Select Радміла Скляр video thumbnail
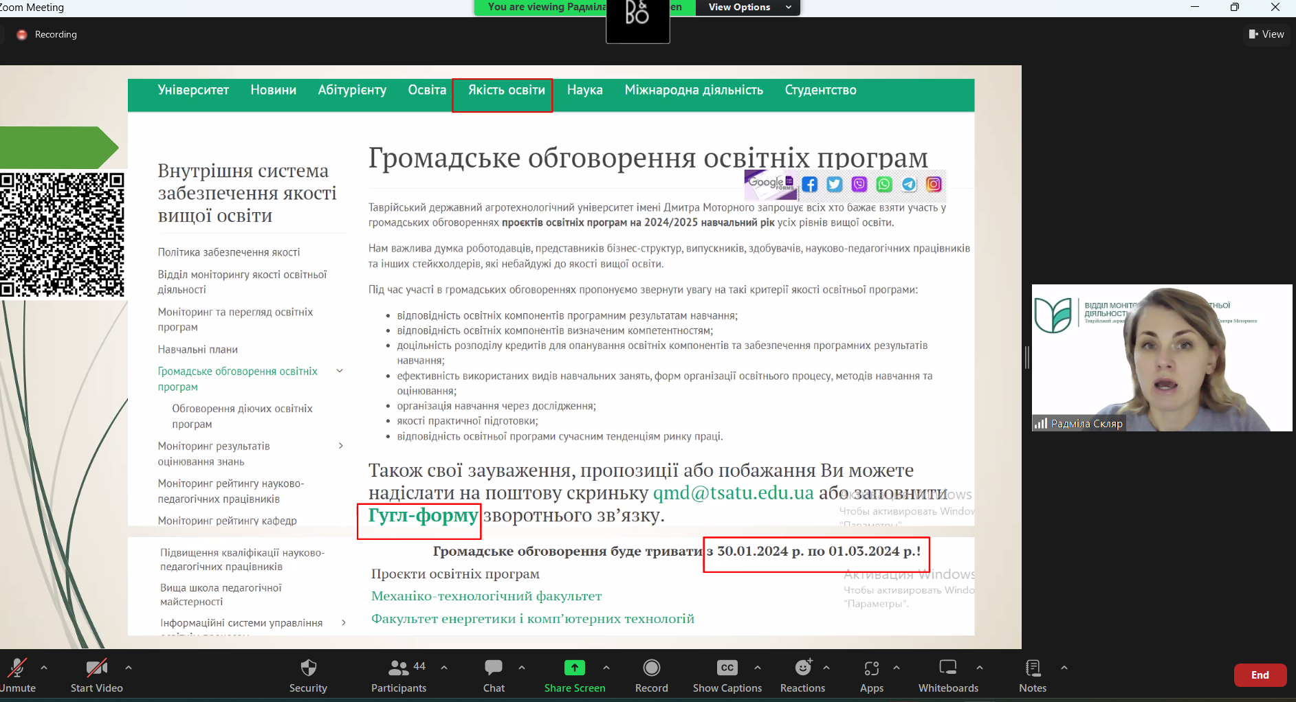Viewport: 1296px width, 702px height. [1162, 358]
